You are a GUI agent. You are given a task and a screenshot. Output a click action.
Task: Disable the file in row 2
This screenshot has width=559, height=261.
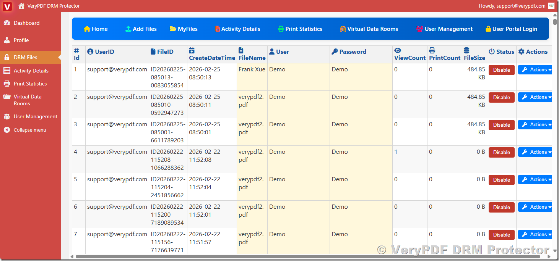(x=501, y=97)
